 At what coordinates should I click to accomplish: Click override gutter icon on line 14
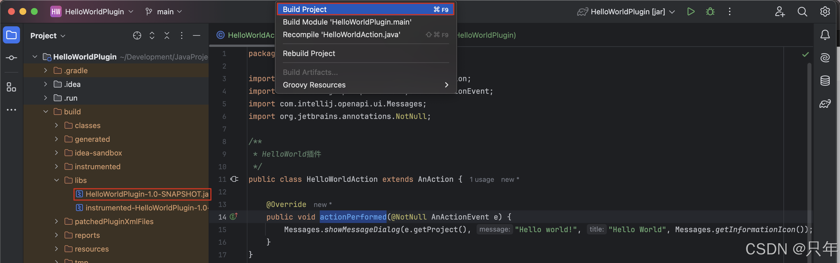(234, 216)
